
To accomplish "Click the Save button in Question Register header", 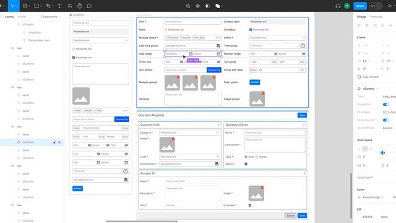I will click(302, 115).
